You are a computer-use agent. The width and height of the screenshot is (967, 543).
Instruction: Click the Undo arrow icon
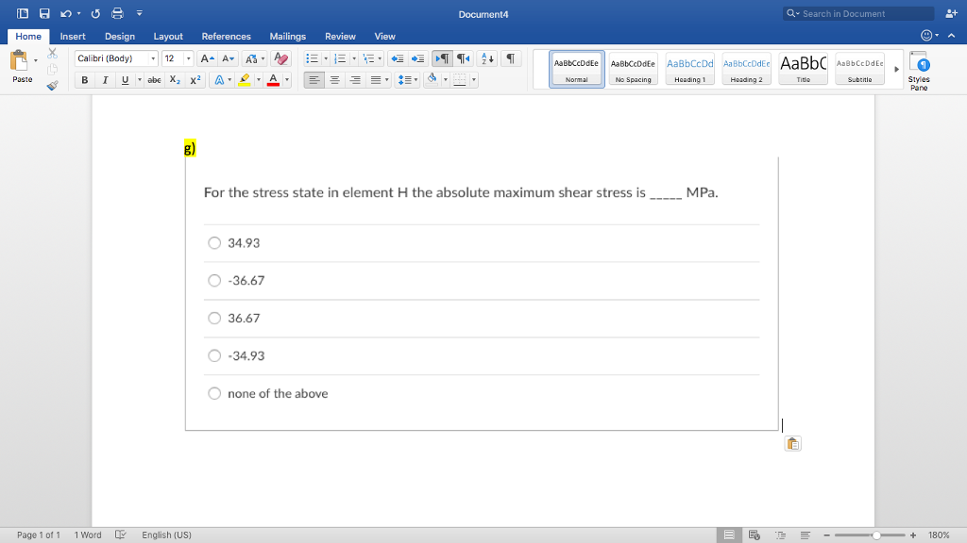point(65,13)
